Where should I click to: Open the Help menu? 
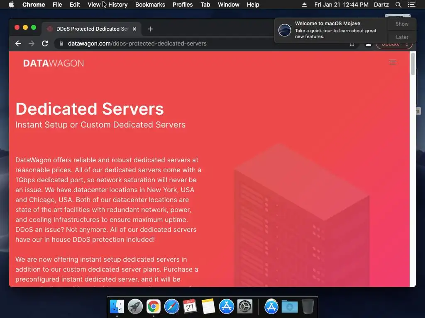click(x=253, y=5)
